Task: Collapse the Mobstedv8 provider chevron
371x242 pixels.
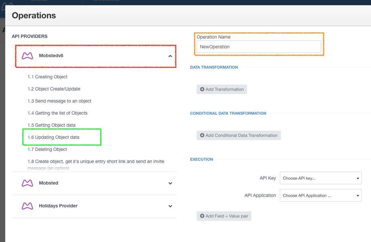Action: (170, 56)
